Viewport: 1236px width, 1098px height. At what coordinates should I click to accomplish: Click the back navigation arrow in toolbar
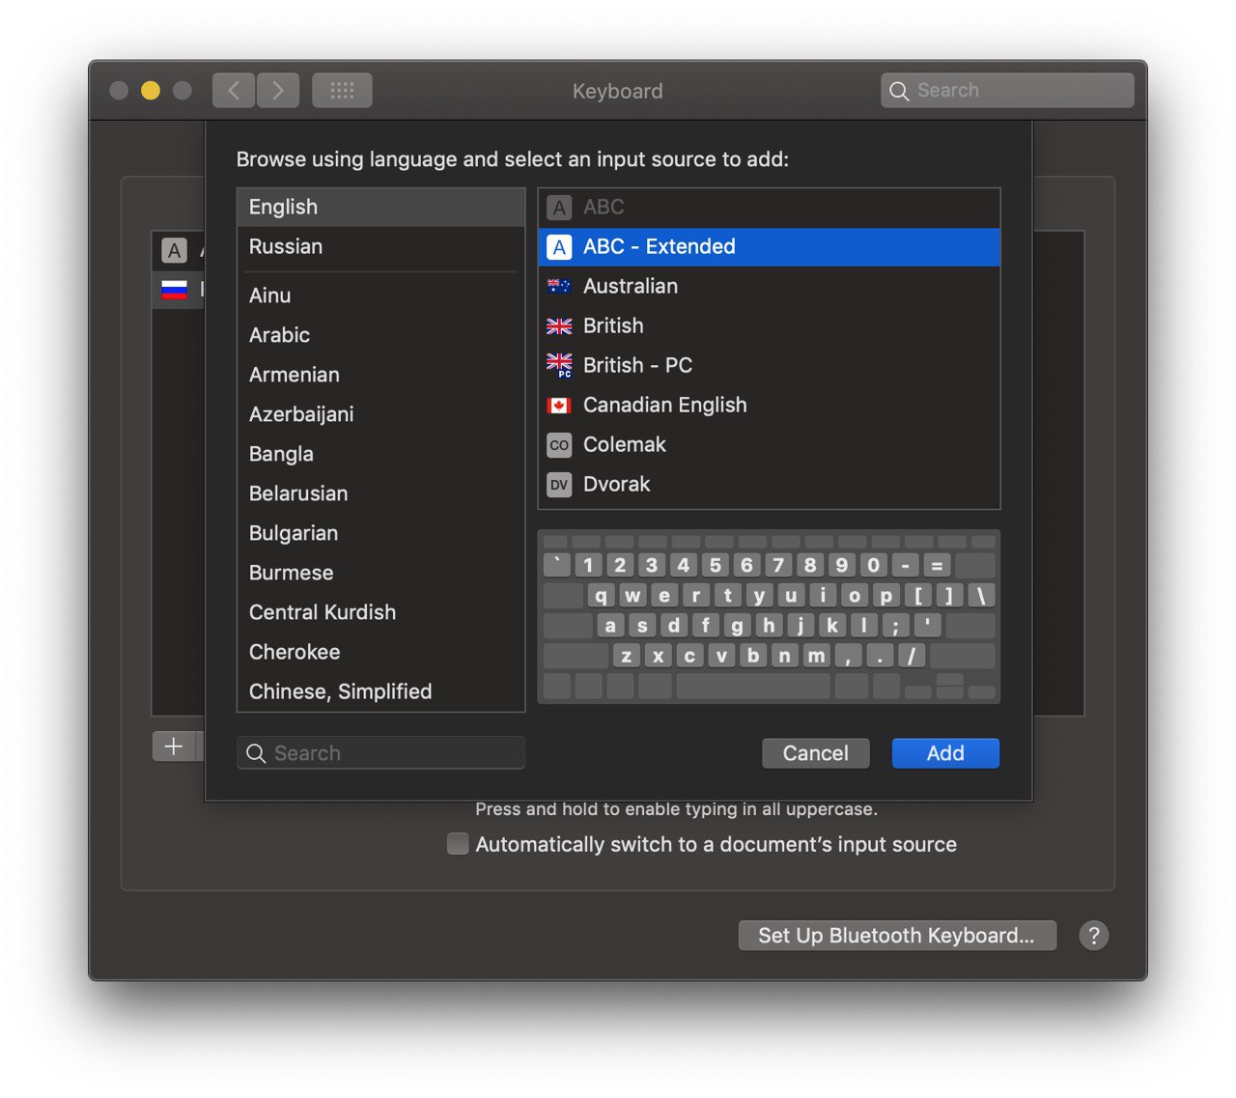tap(234, 91)
